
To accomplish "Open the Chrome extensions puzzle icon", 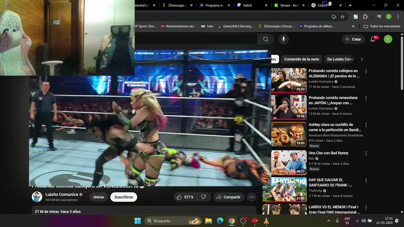I will click(365, 17).
